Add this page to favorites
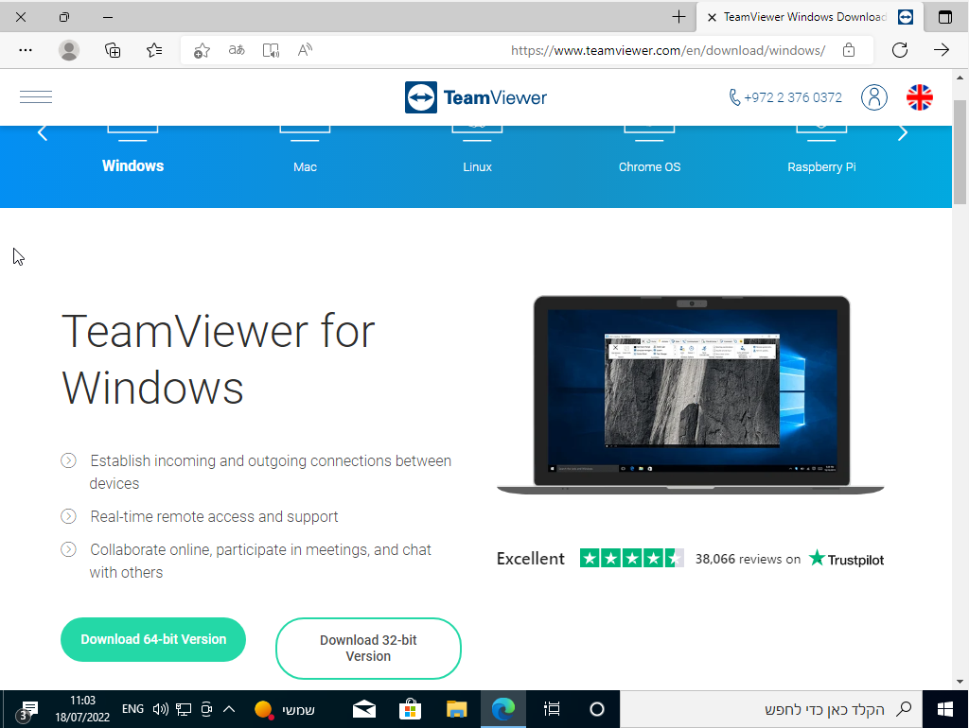969x728 pixels. [x=202, y=51]
